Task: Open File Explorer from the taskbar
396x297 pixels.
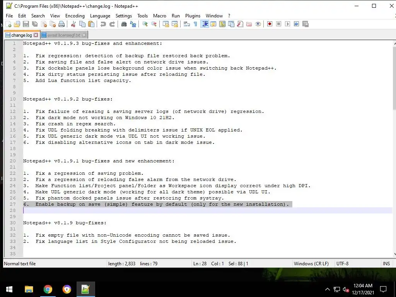Action: point(29,289)
